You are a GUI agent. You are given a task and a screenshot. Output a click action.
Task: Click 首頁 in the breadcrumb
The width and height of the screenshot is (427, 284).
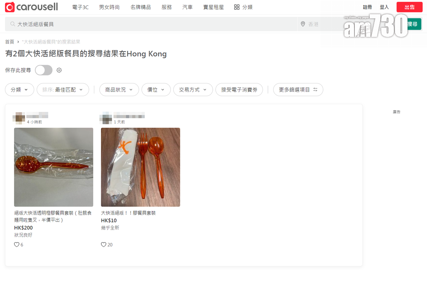click(10, 42)
